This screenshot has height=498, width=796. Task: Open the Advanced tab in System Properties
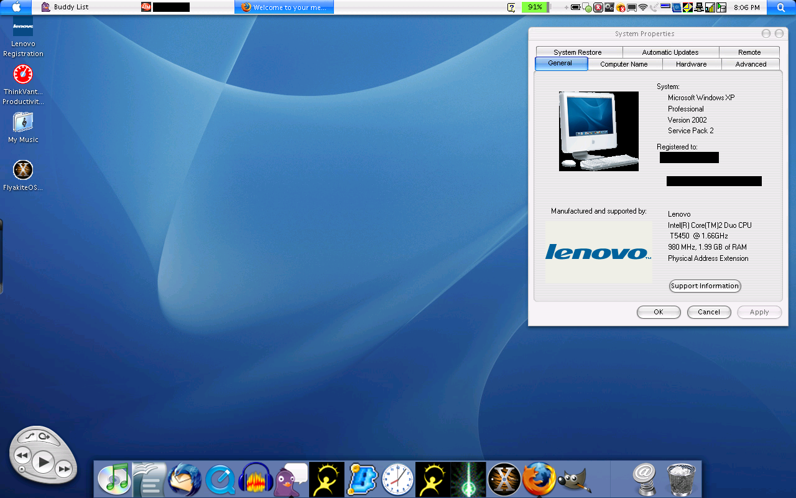click(750, 64)
